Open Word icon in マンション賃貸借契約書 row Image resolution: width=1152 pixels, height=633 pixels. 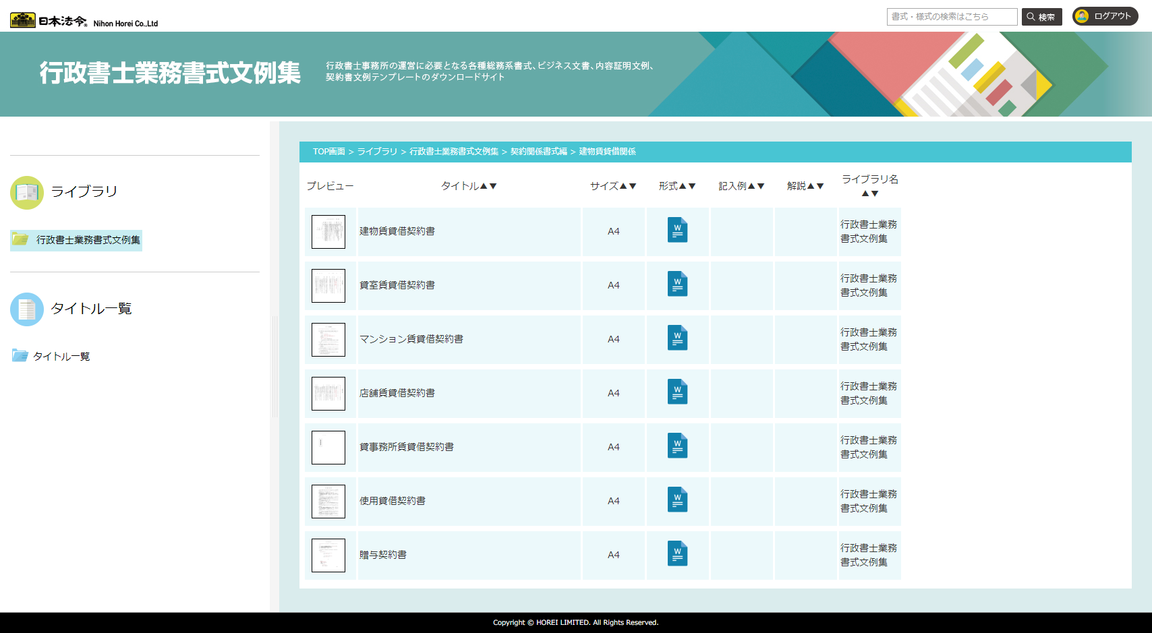(677, 338)
